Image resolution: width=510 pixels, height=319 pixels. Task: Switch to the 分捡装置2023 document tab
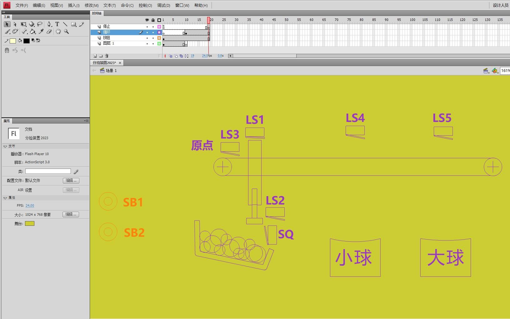104,63
